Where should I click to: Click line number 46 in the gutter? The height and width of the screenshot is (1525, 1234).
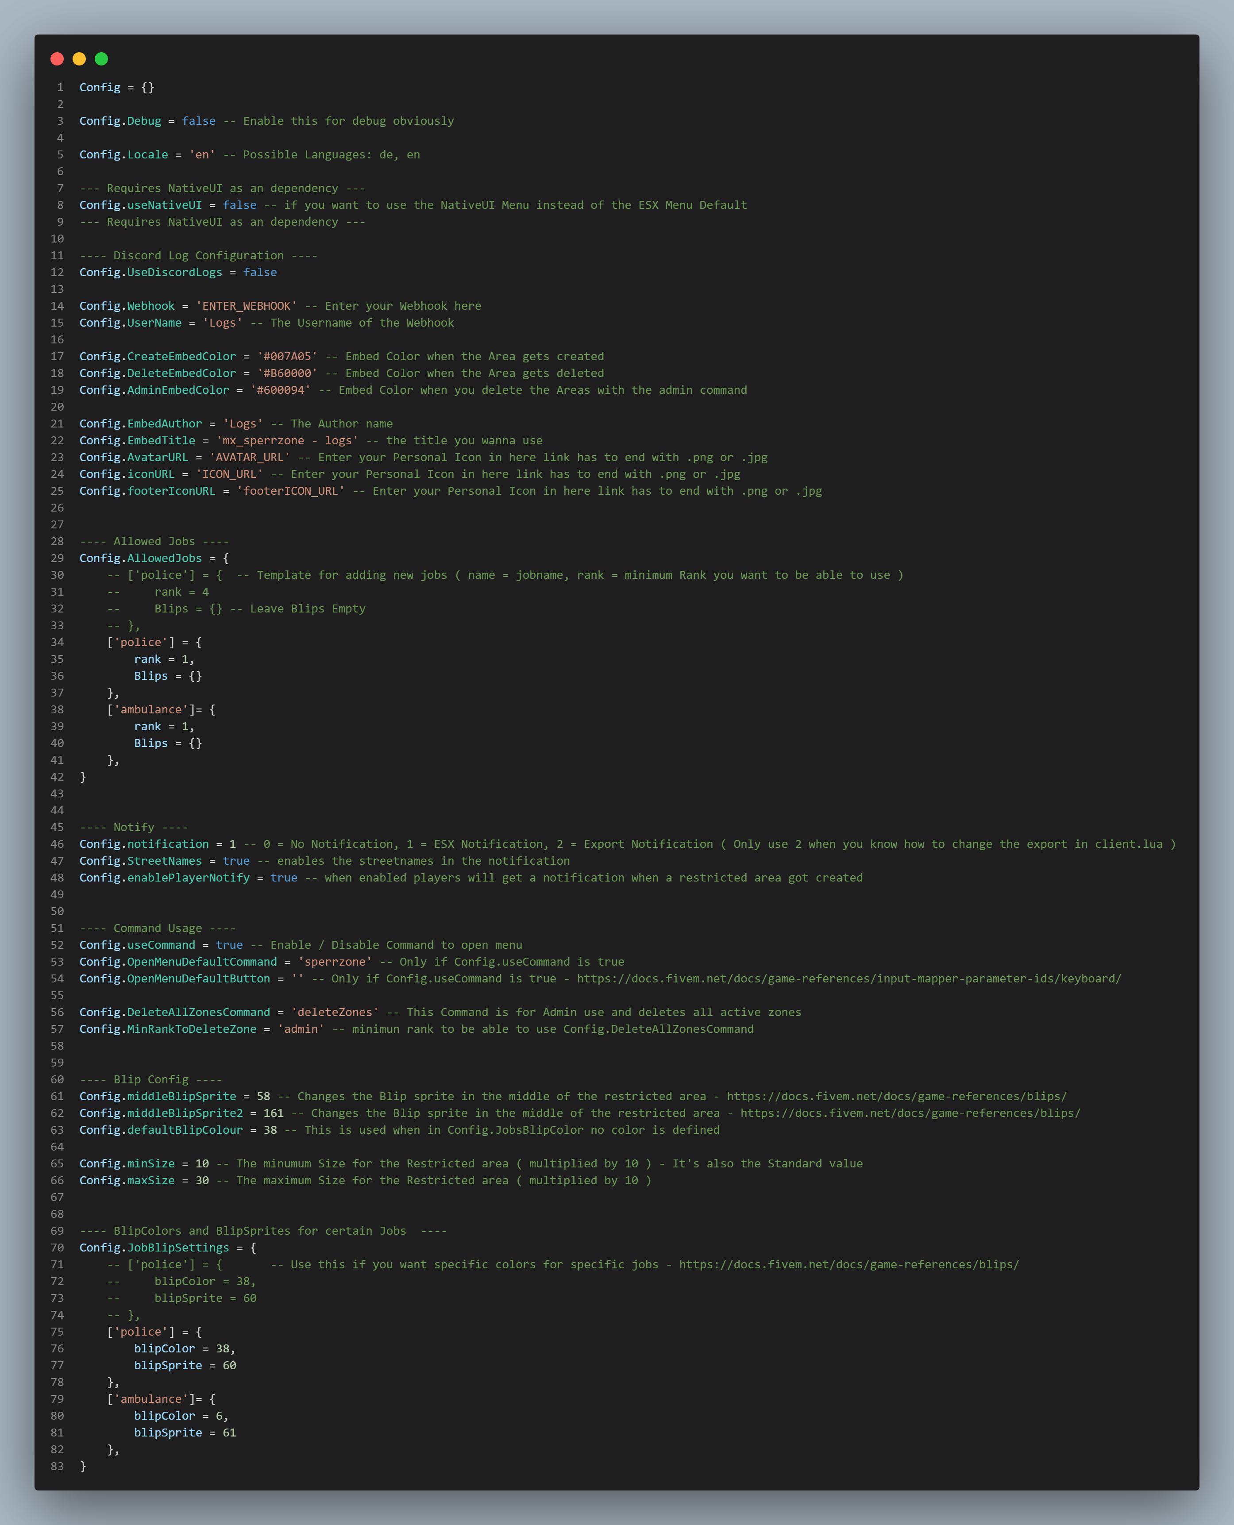click(x=58, y=844)
